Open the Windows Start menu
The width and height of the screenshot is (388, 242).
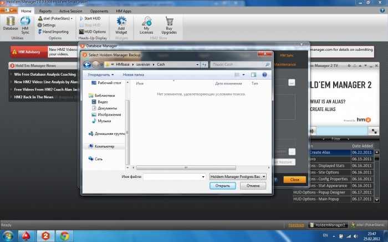coord(8,236)
